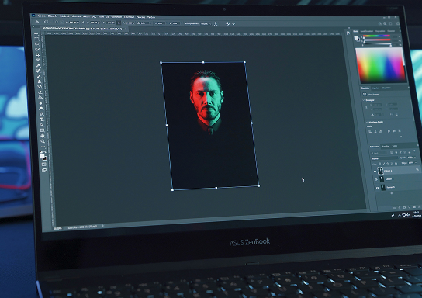Viewport: 422px width, 298px height.
Task: Commit the transform with the checkmark
Action: (x=233, y=24)
